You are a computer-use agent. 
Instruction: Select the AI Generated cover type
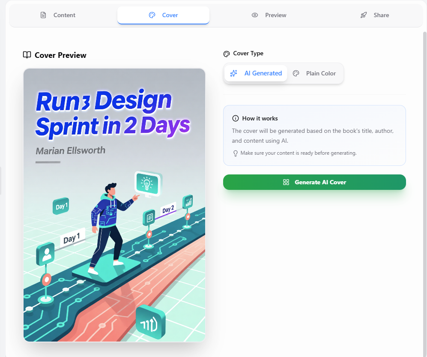(256, 73)
